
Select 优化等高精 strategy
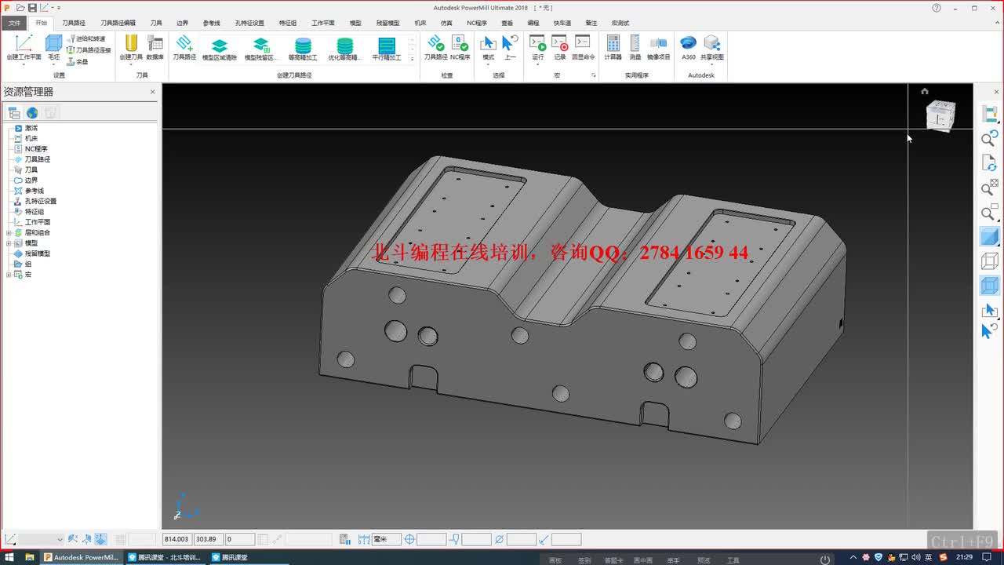point(344,49)
